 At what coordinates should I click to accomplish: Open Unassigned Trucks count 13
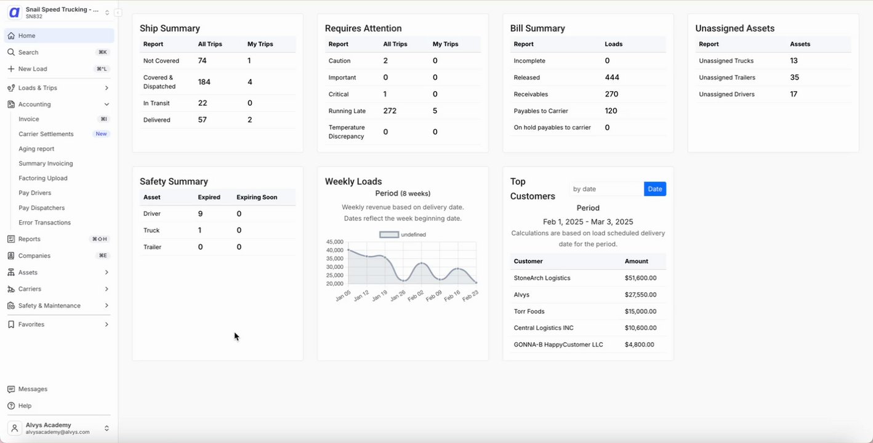click(x=794, y=61)
